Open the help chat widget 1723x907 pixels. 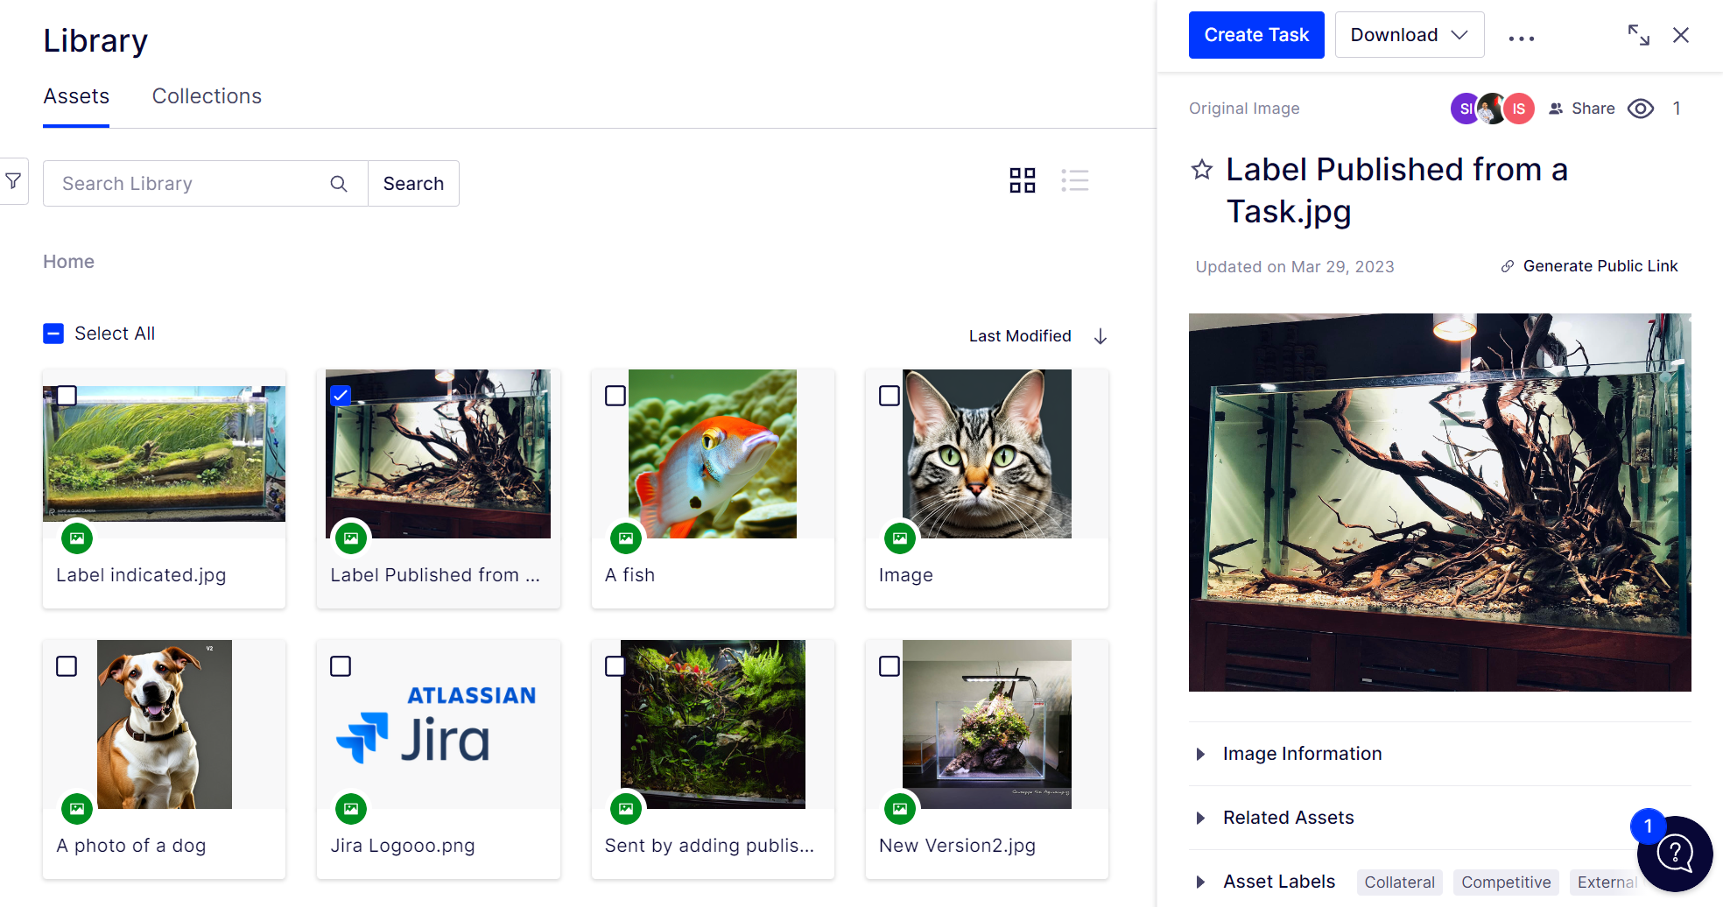tap(1675, 853)
